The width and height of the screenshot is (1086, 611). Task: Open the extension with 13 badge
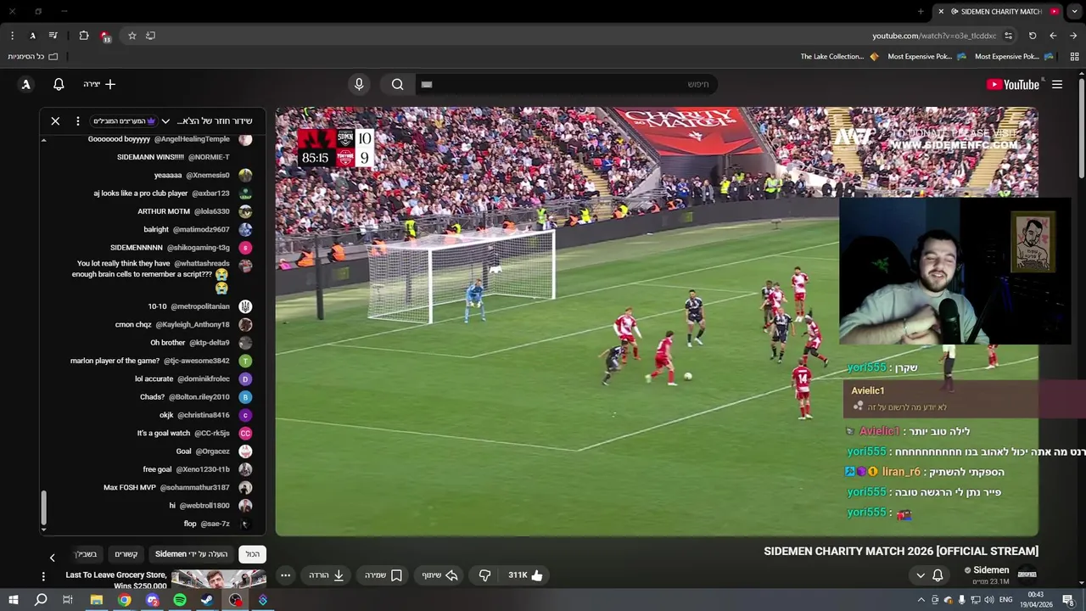(105, 36)
